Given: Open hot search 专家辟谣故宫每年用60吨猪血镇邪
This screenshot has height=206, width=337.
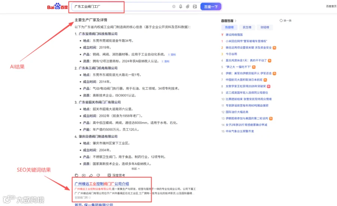Looking at the screenshot, I should [247, 105].
